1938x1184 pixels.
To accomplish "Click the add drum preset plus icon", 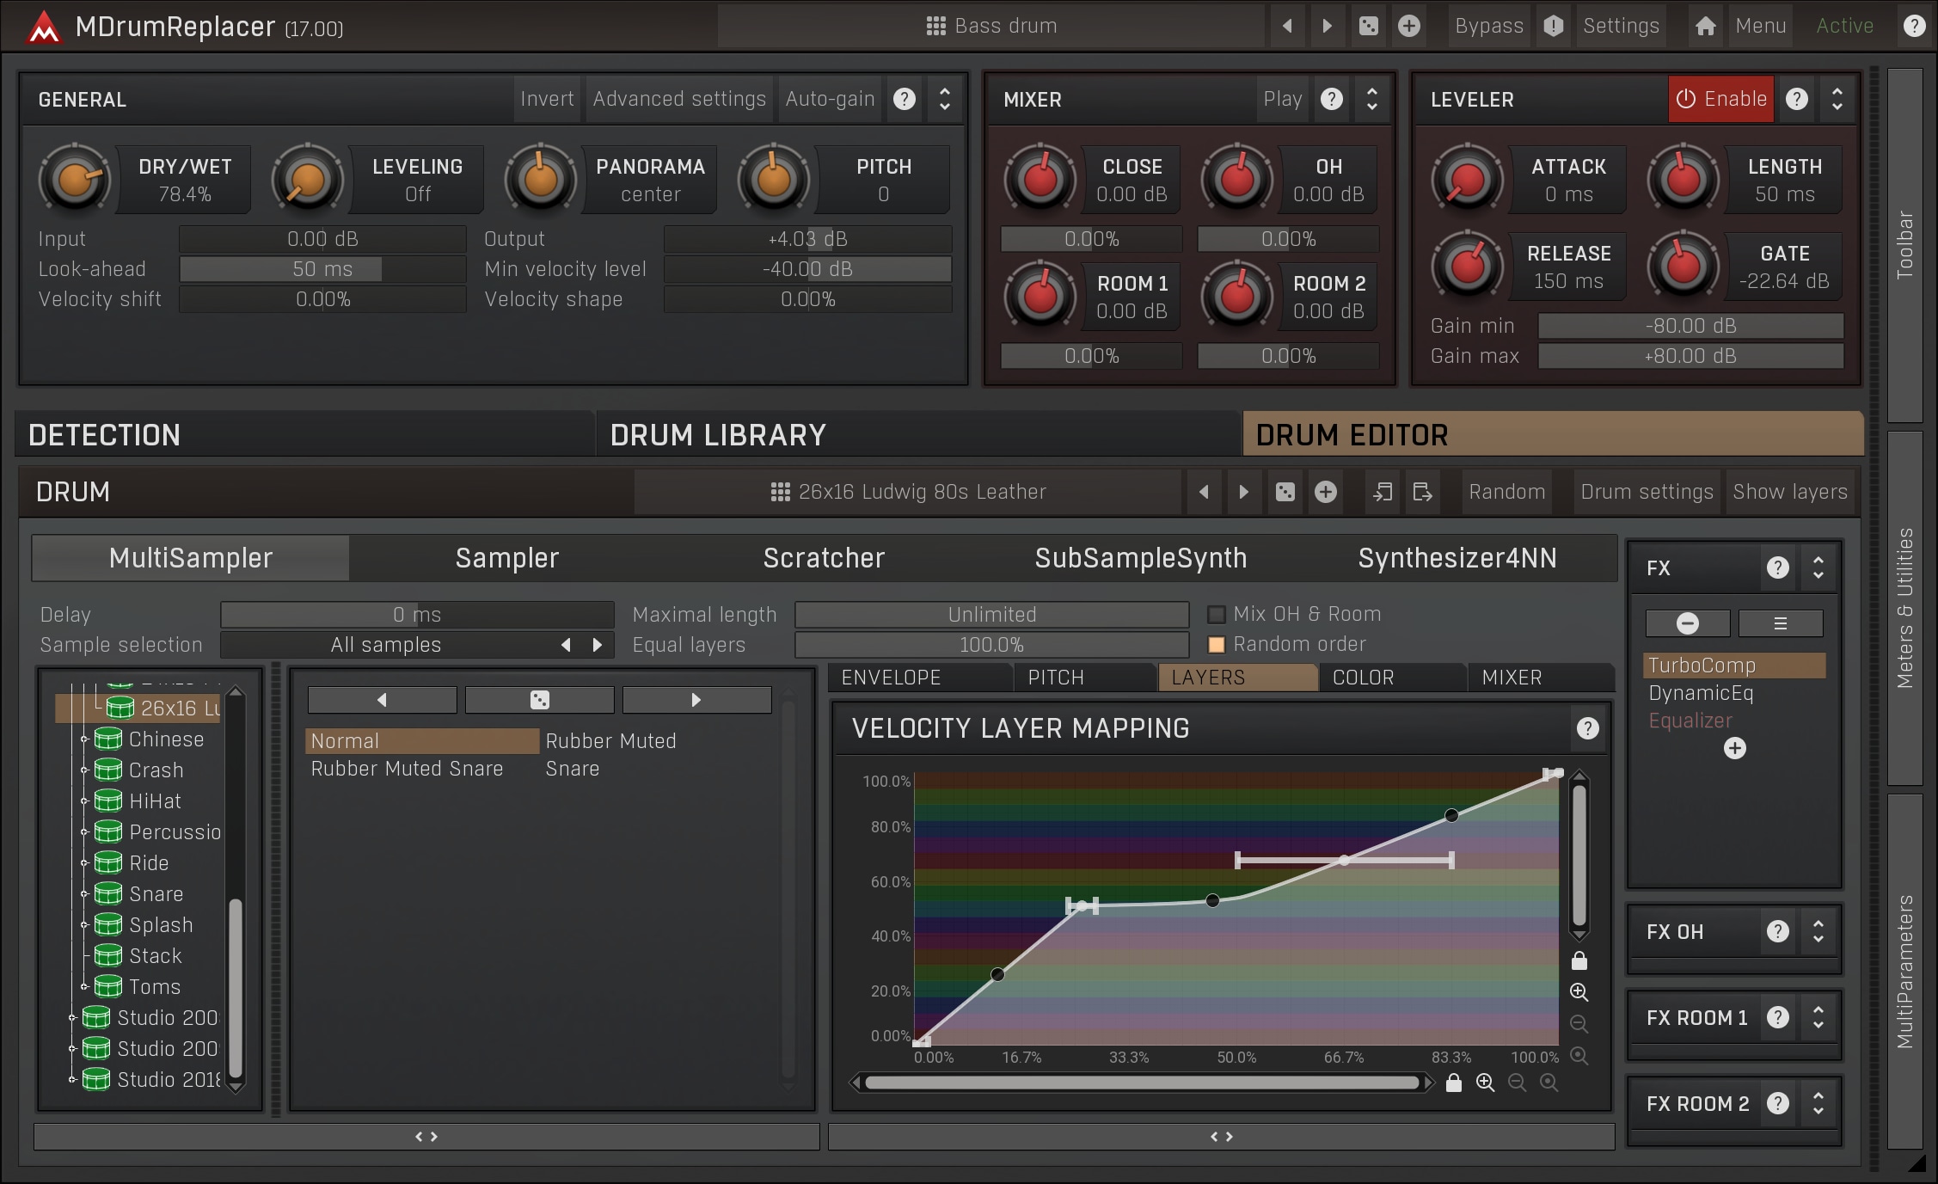I will click(x=1325, y=492).
